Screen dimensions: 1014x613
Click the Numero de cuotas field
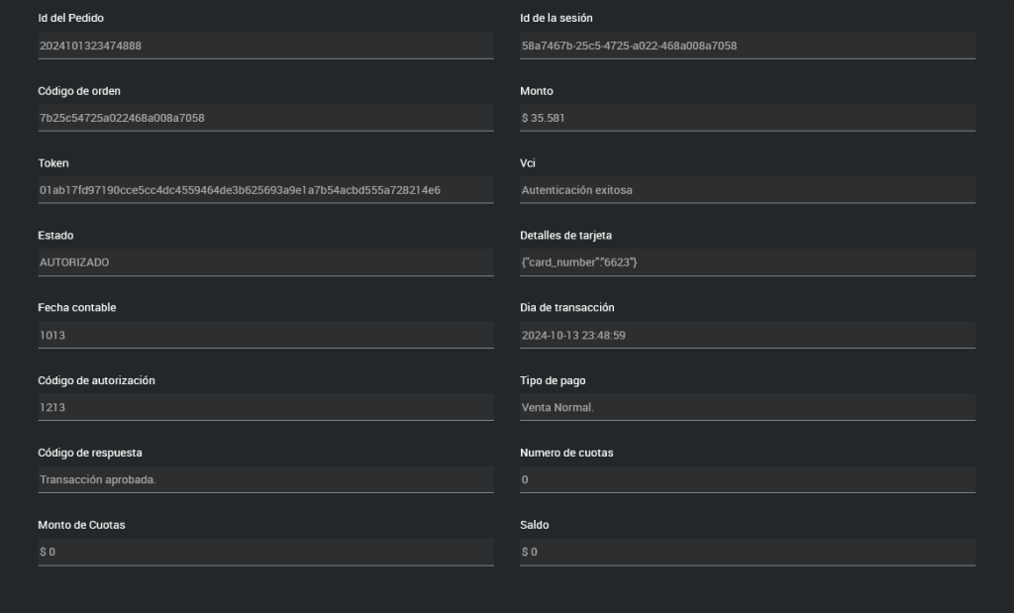748,479
